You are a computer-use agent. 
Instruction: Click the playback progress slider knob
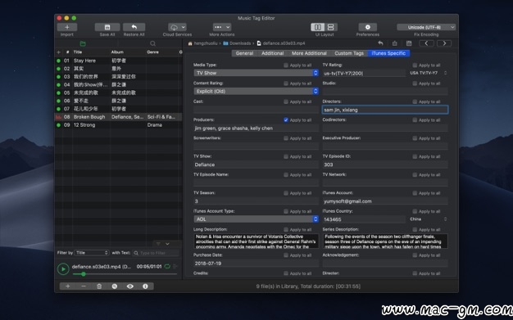[84, 274]
